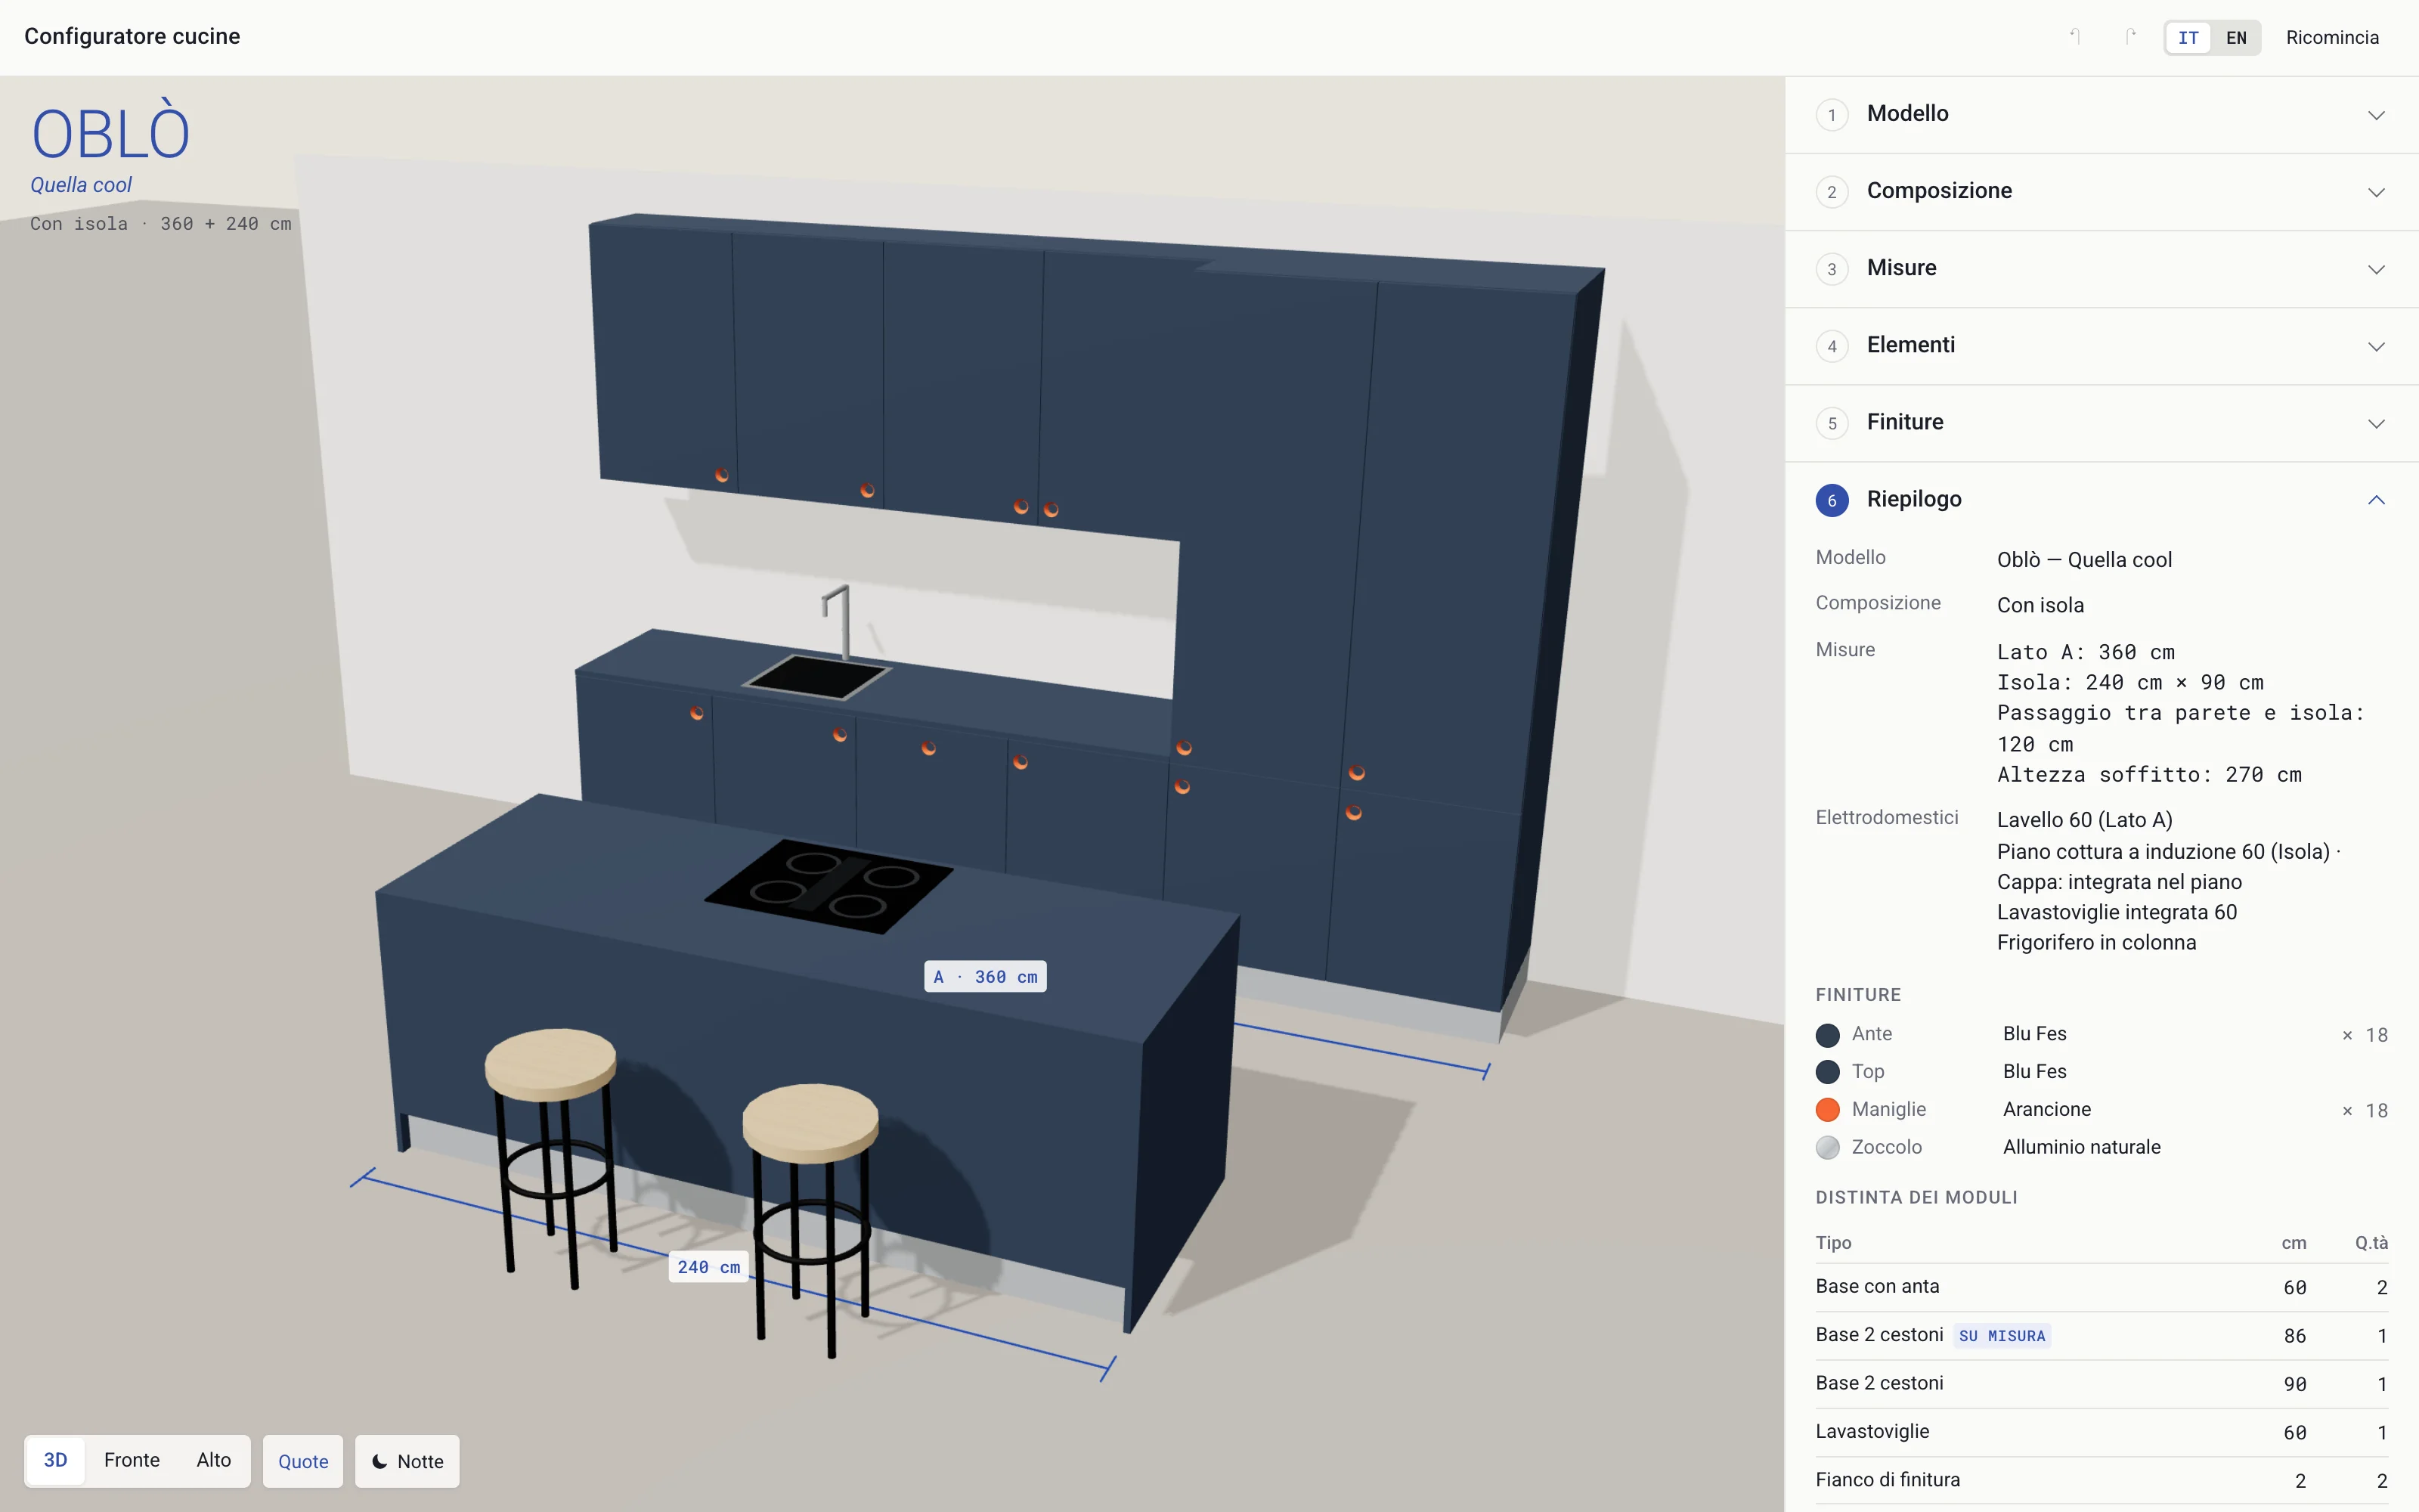Open the Finiture step heading
The image size is (2419, 1512).
pos(1905,421)
